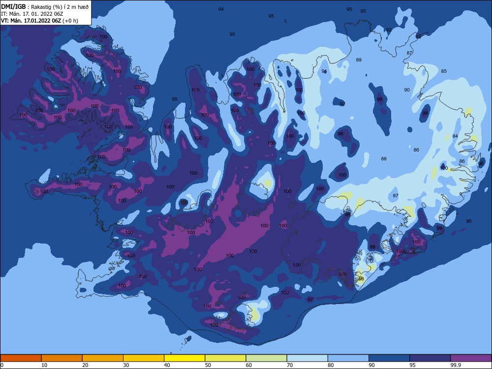Click the dark orange 0–10 legend swatch
Image resolution: width=492 pixels, height=369 pixels.
pos(21,358)
